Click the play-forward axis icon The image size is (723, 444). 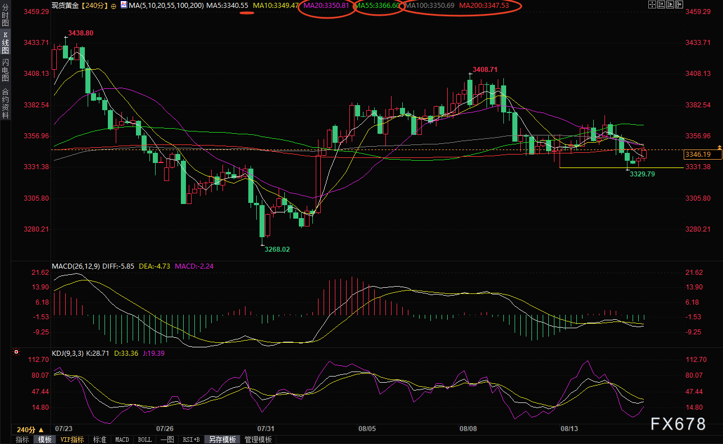tap(670, 5)
